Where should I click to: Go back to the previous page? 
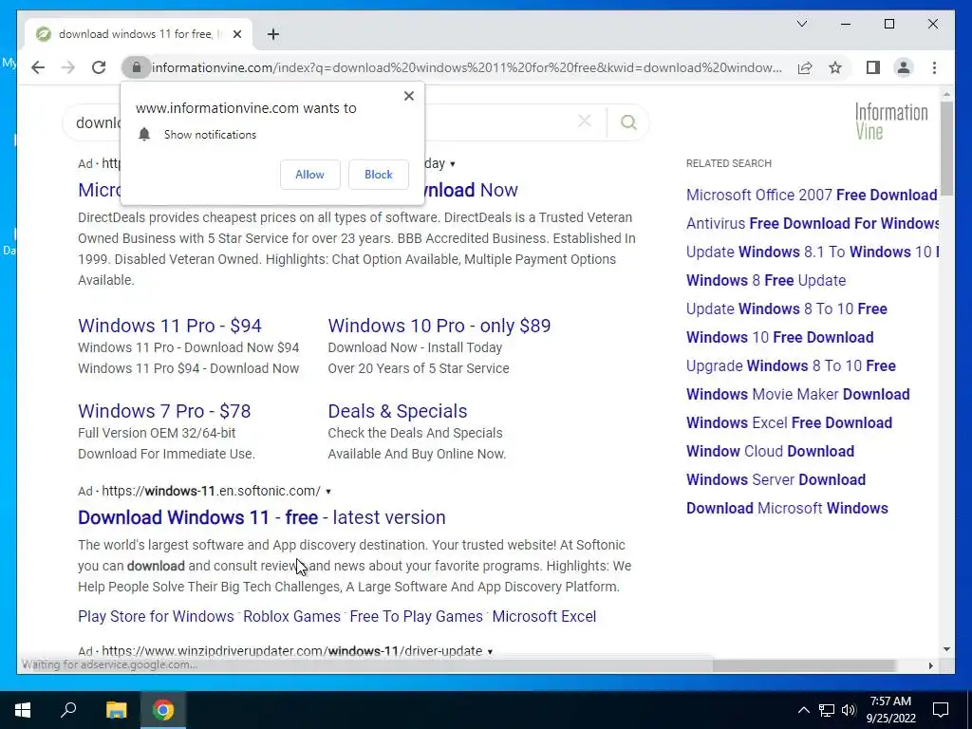[38, 67]
